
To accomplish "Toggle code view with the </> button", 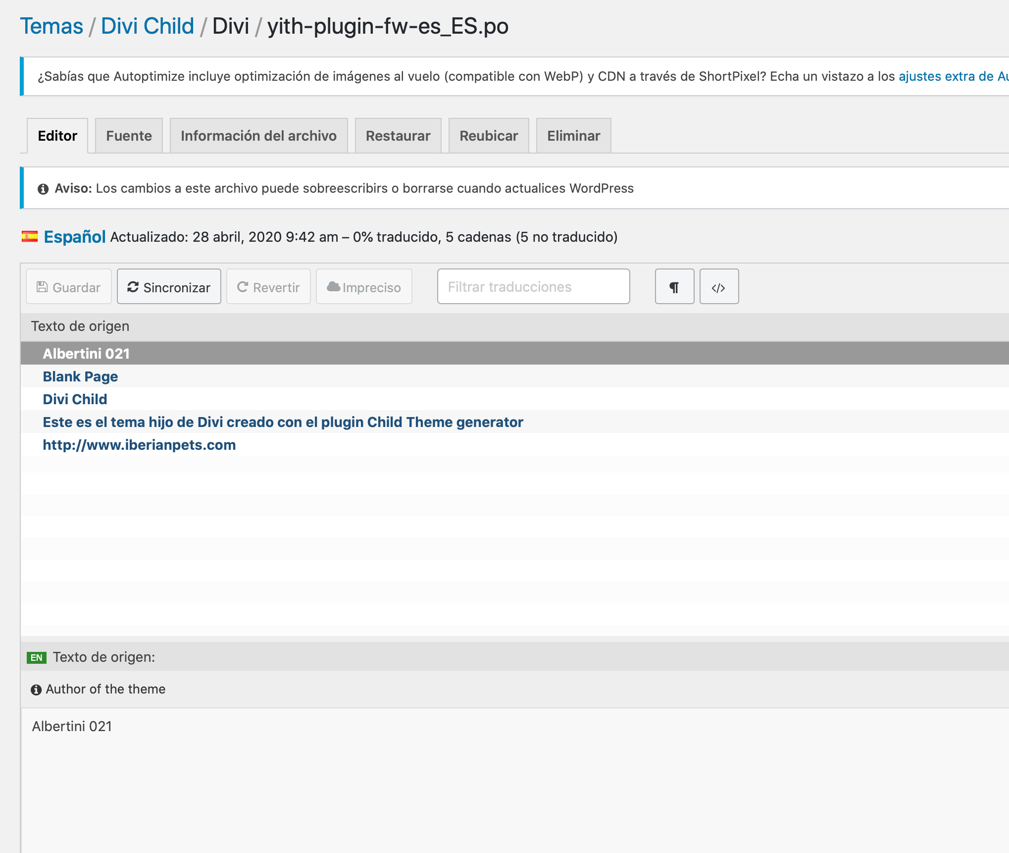I will (x=719, y=287).
